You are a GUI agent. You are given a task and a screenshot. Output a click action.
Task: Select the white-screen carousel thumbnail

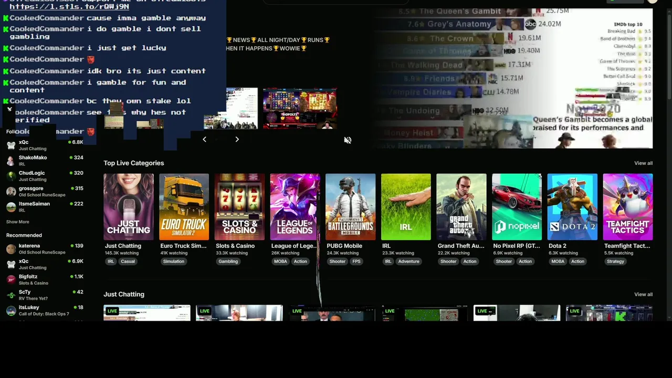(x=231, y=108)
